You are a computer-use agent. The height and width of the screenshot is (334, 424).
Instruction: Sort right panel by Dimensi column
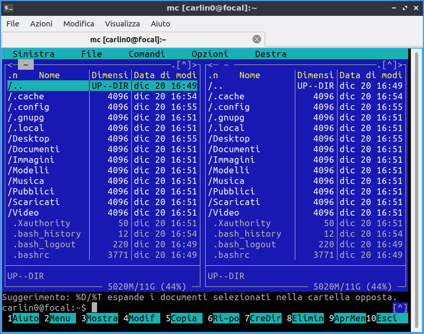point(315,75)
